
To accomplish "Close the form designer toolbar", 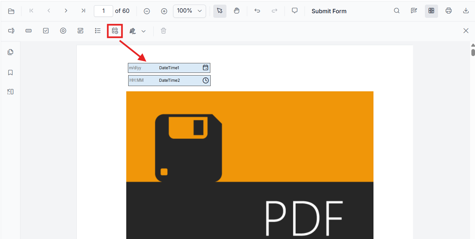I will tap(466, 31).
